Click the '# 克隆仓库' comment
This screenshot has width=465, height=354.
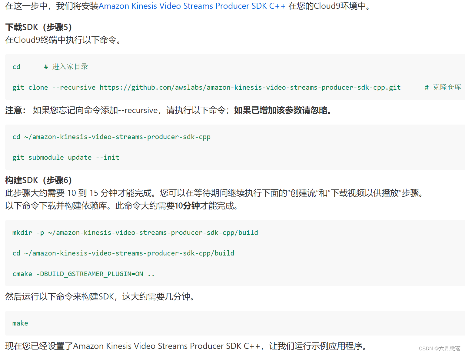coord(443,87)
